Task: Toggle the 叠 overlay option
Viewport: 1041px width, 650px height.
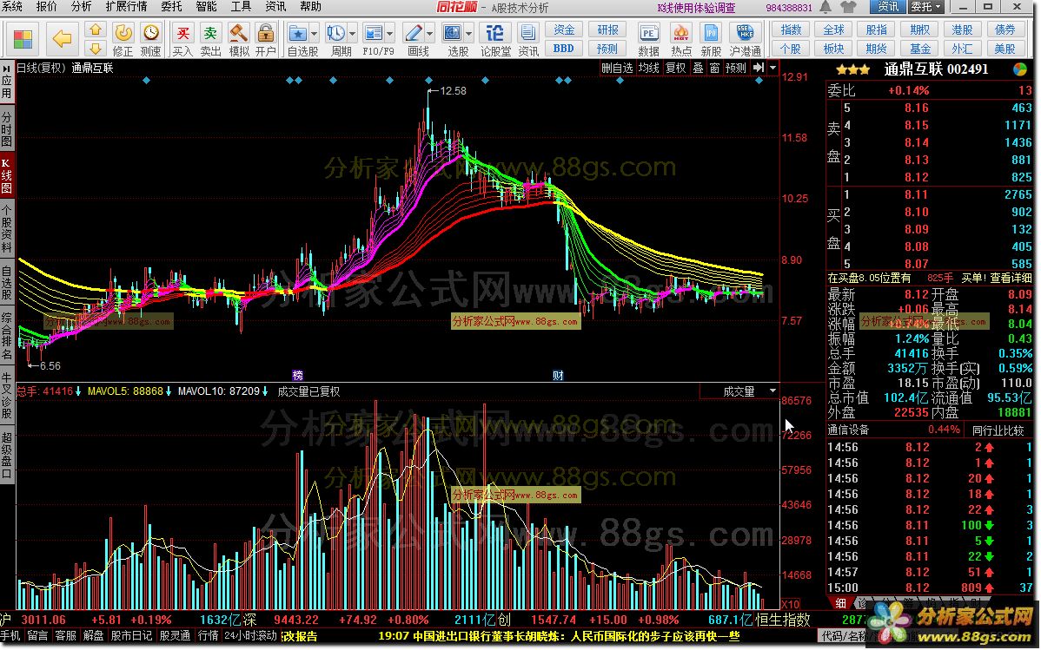Action: tap(698, 68)
